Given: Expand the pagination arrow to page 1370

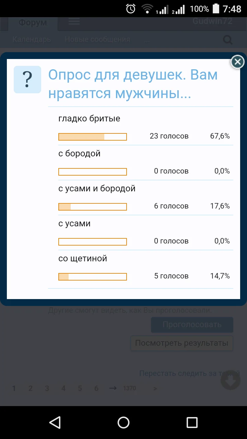Looking at the screenshot, I should coord(112,388).
